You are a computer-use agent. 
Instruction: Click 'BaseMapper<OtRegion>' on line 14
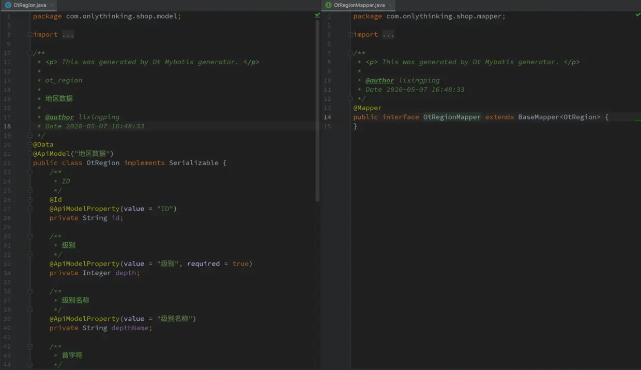(559, 117)
